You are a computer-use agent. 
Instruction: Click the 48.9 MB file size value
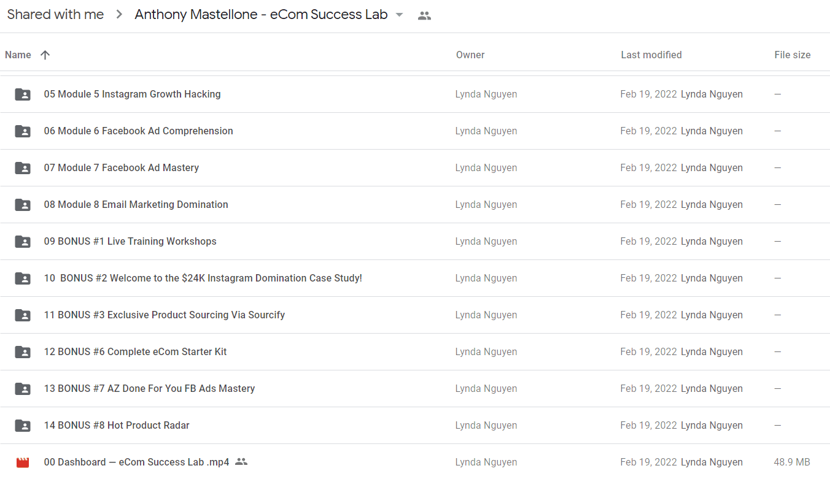click(792, 462)
